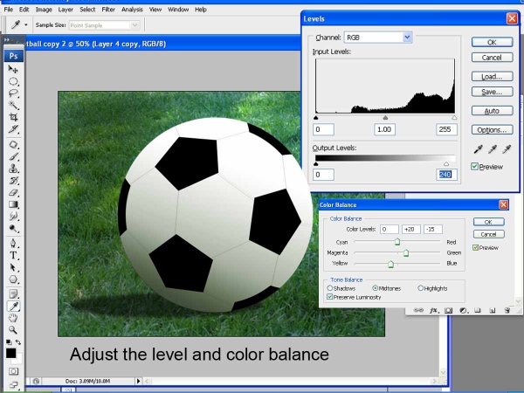The image size is (524, 393).
Task: Open the Filter menu
Action: [x=108, y=10]
